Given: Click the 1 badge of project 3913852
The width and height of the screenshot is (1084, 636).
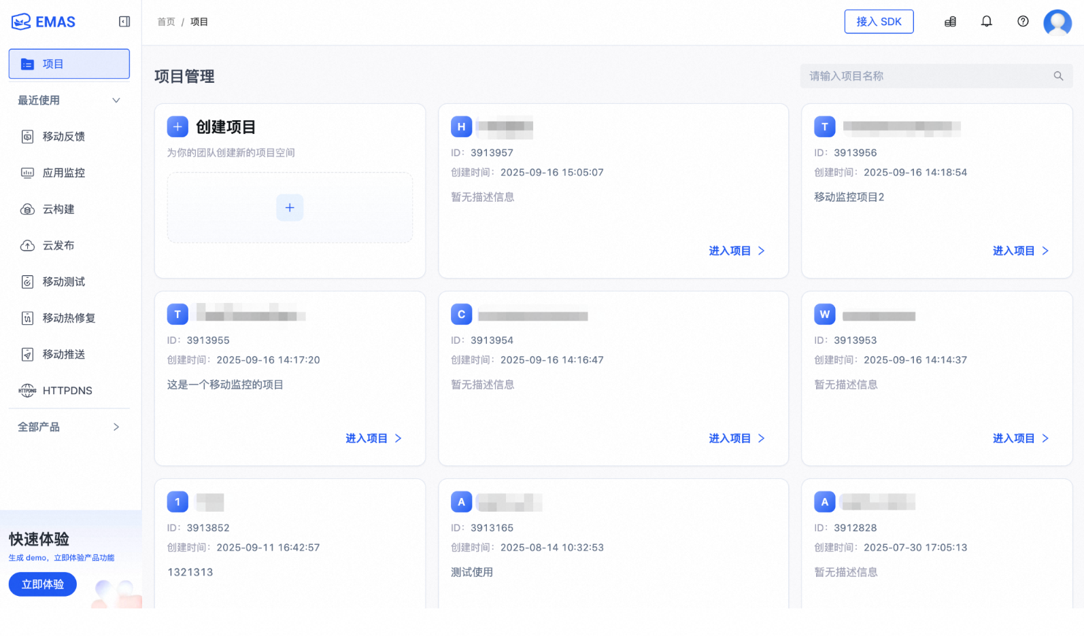Looking at the screenshot, I should tap(177, 502).
